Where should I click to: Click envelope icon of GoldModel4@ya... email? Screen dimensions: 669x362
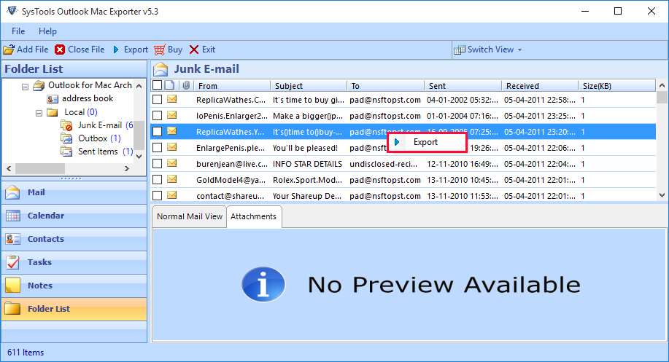tap(172, 179)
